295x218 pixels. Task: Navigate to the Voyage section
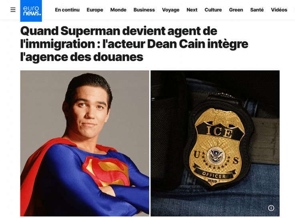coord(171,10)
